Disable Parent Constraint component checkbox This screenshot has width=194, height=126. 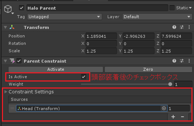(x=19, y=61)
